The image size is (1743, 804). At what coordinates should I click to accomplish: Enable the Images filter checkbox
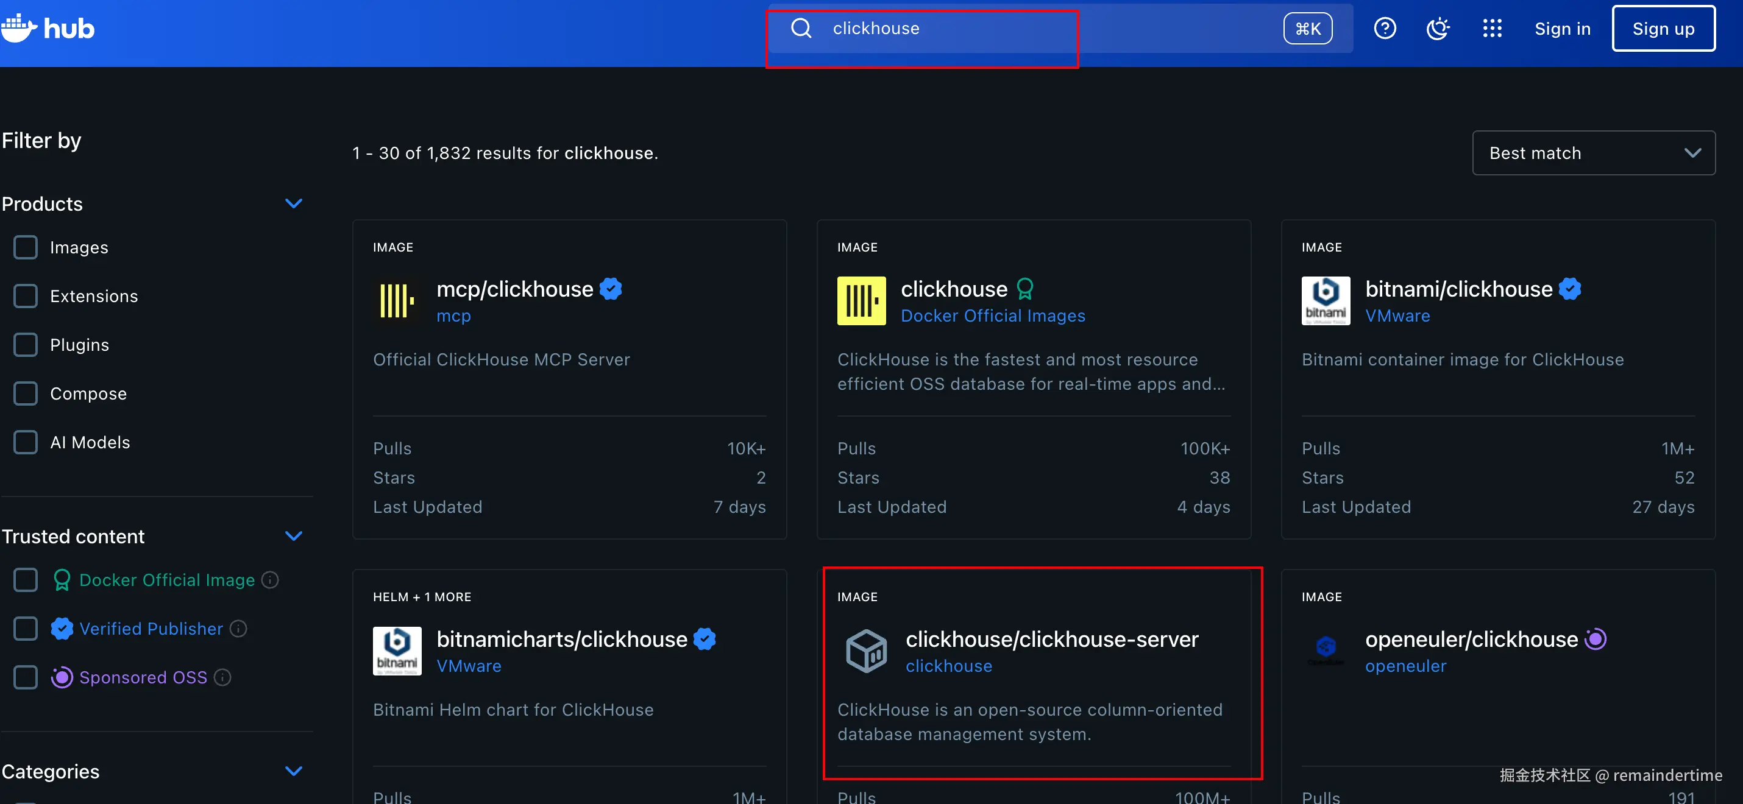26,247
